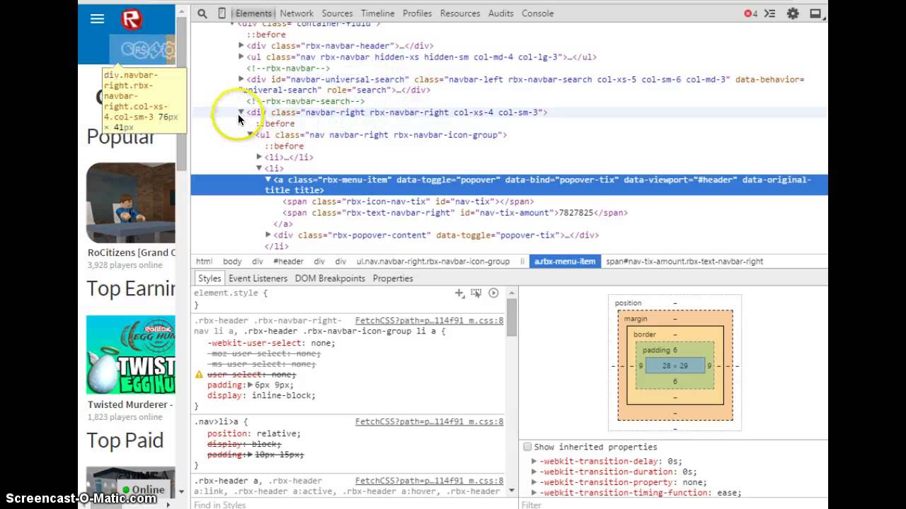Collapse the ul rbx-navbar-icon-group node

(x=250, y=134)
